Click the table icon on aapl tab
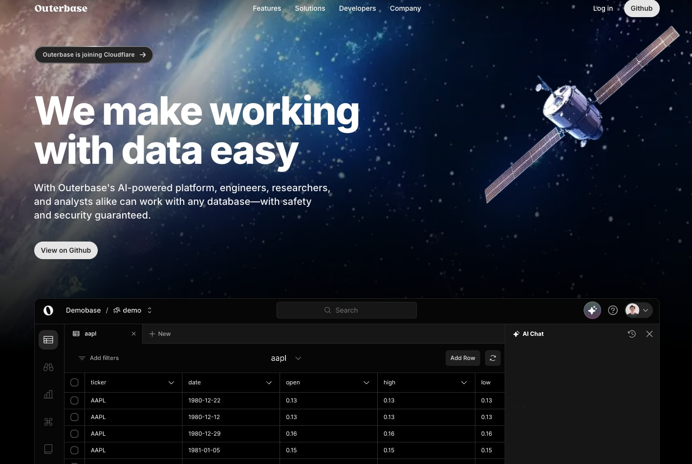 (x=76, y=334)
